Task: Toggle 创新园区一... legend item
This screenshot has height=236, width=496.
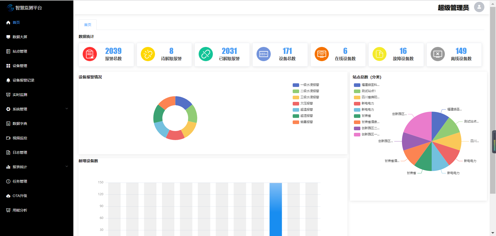Action: pyautogui.click(x=367, y=134)
